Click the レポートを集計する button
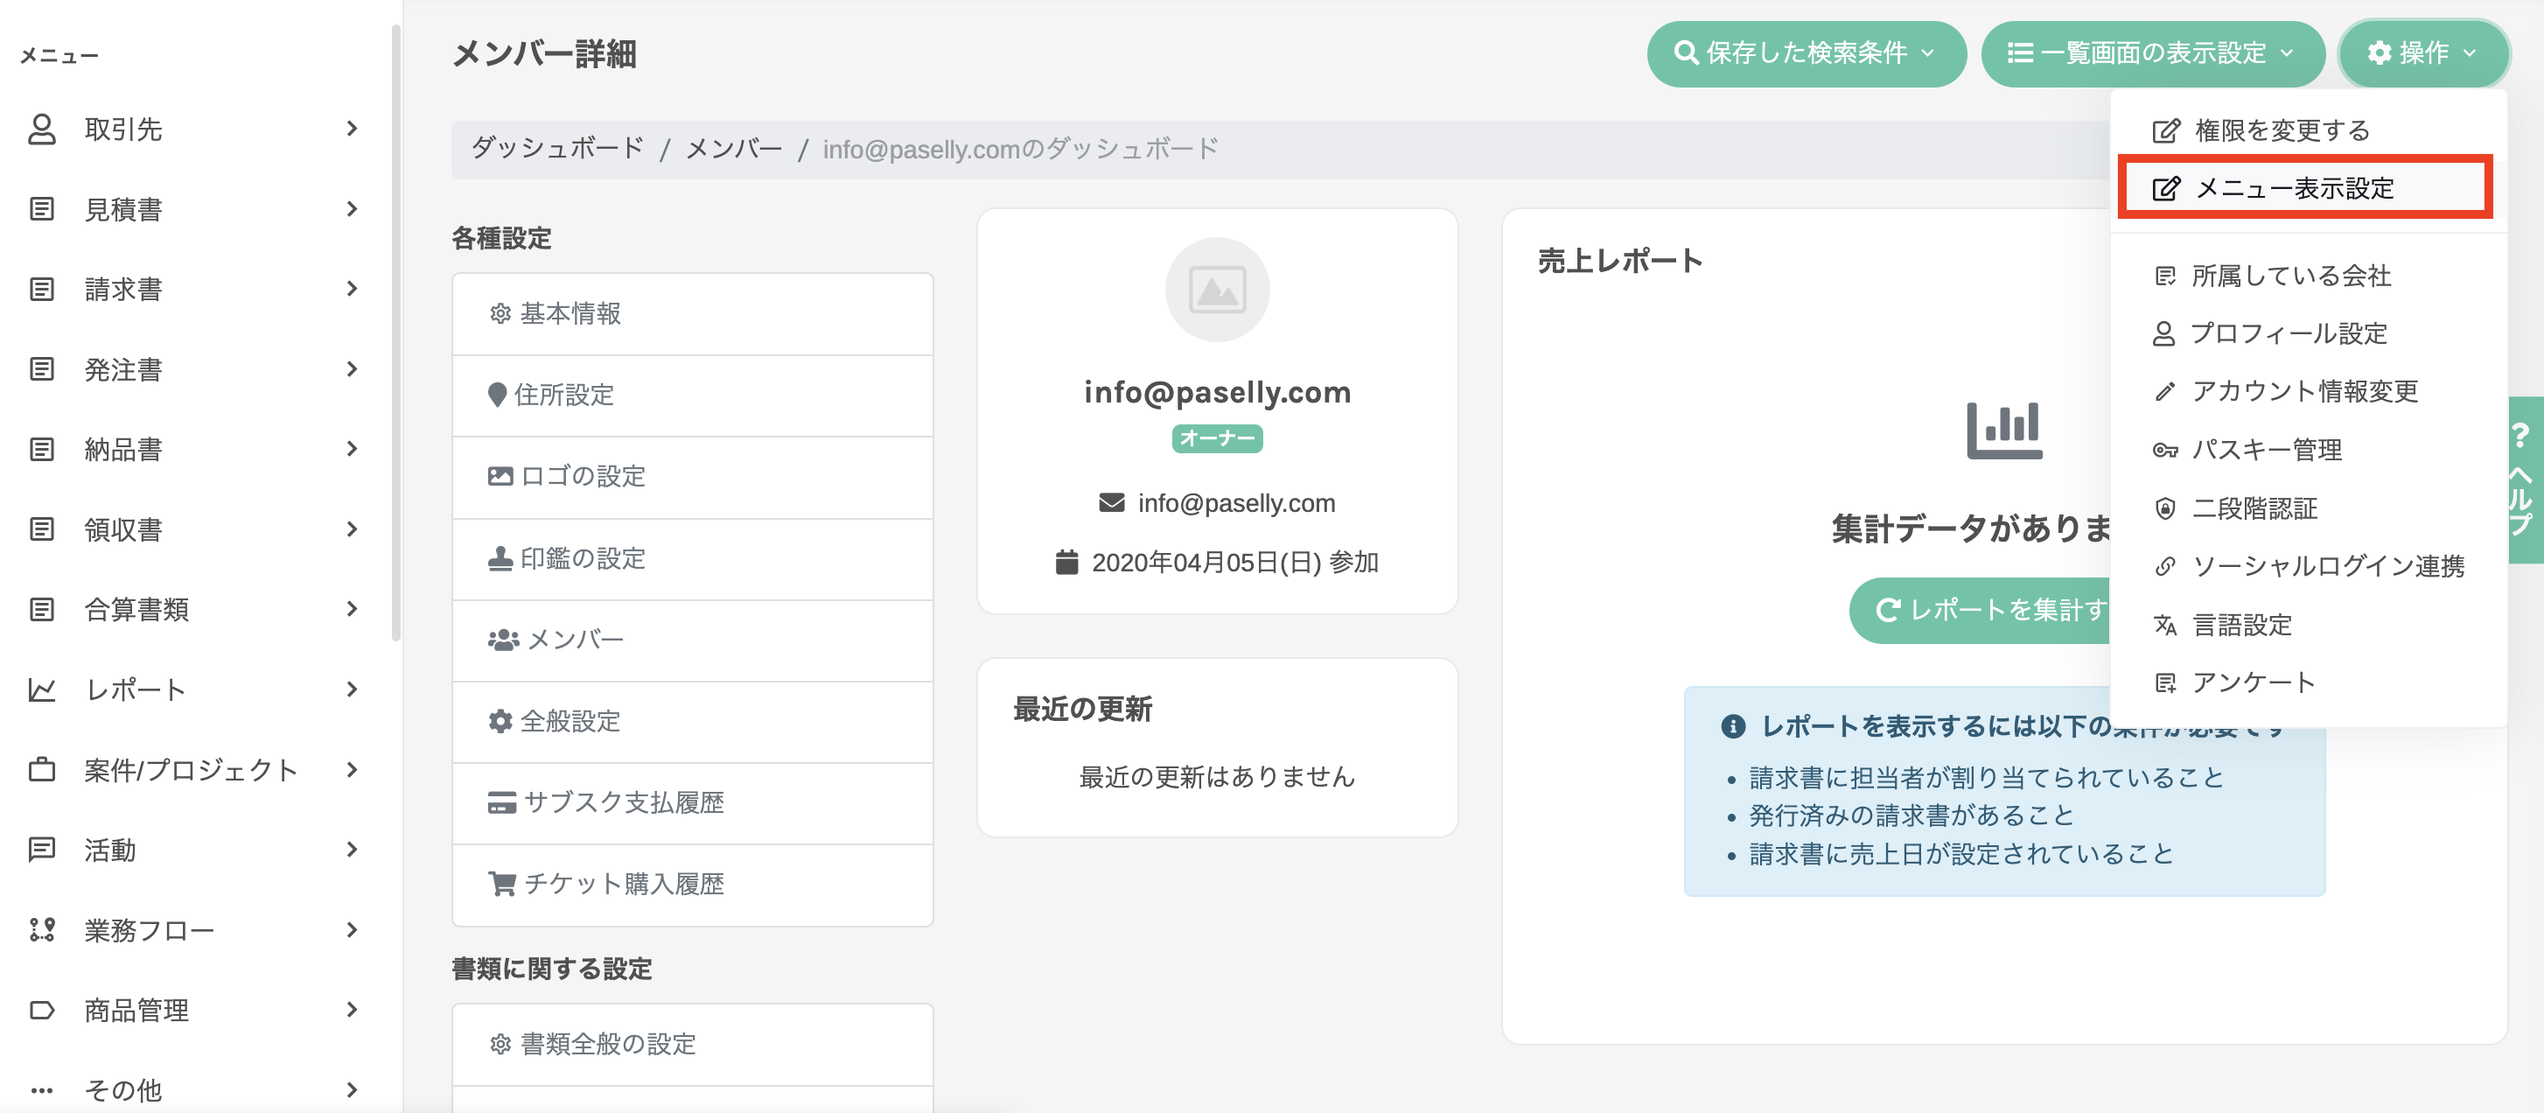Image resolution: width=2544 pixels, height=1113 pixels. coord(1980,611)
